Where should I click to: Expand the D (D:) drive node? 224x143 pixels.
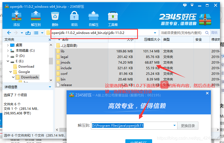click(x=8, y=56)
